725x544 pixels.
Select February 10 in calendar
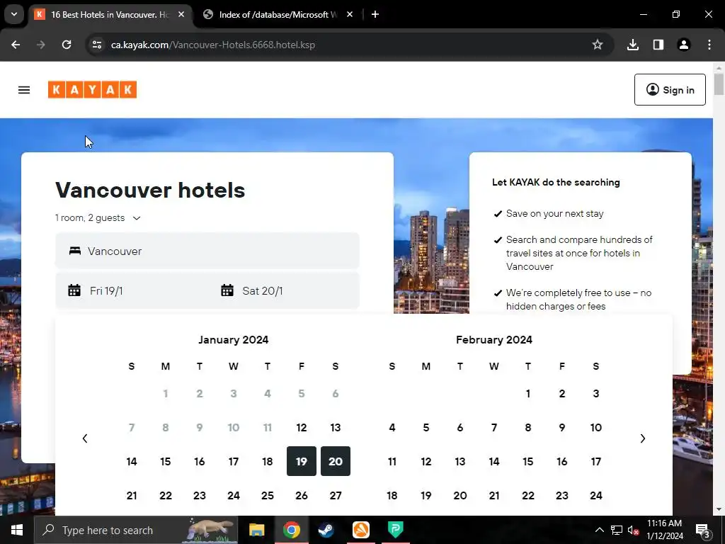click(x=596, y=427)
